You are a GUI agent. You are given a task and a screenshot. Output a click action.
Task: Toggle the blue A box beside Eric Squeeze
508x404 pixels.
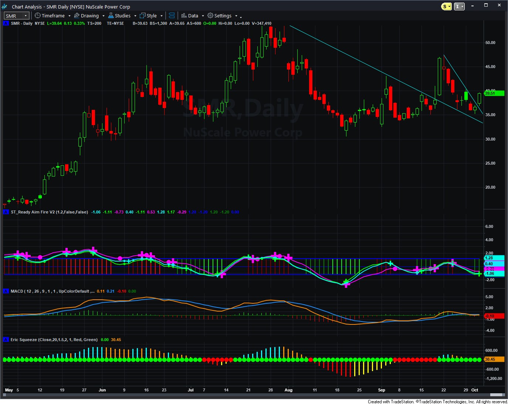pyautogui.click(x=6, y=340)
